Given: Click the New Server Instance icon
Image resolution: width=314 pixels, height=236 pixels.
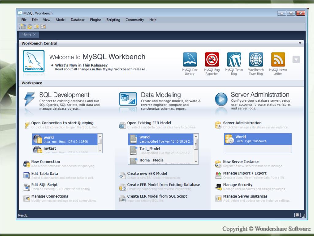Looking at the screenshot, I should pyautogui.click(x=218, y=164).
